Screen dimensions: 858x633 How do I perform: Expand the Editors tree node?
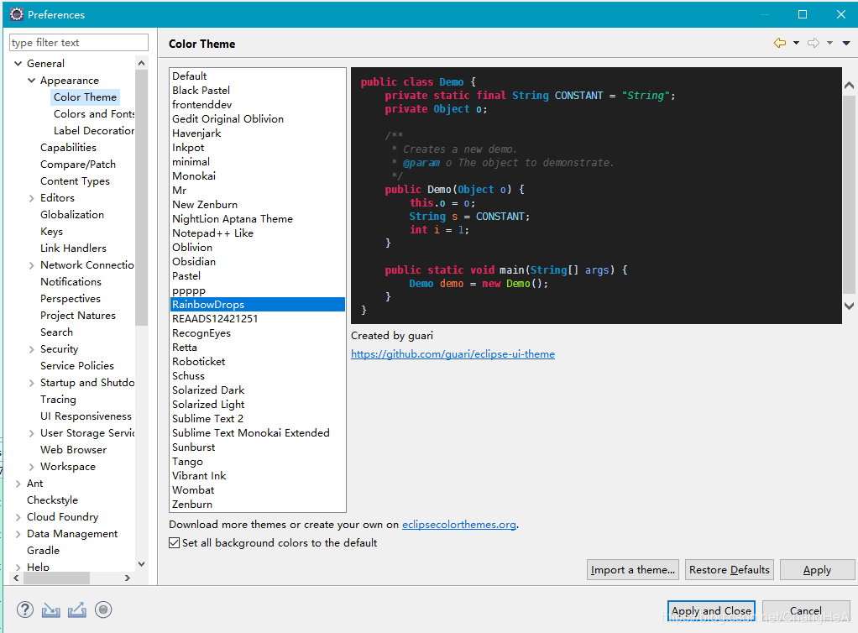click(x=31, y=198)
